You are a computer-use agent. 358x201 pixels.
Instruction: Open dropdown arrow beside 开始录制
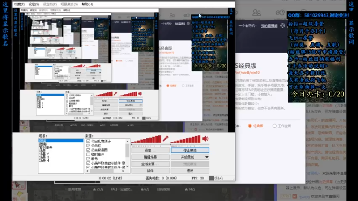(x=207, y=157)
